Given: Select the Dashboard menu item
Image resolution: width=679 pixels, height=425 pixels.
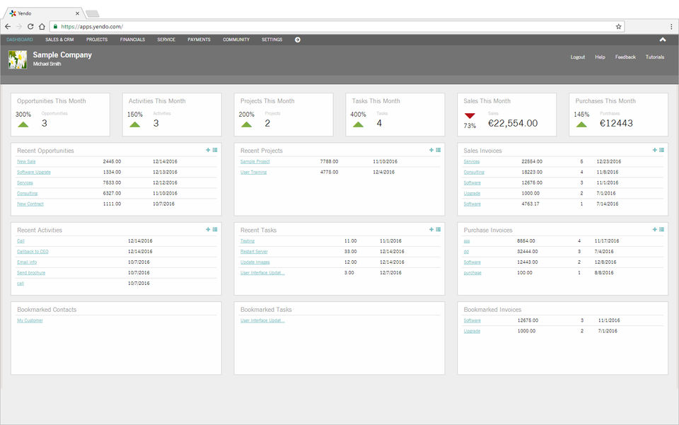Looking at the screenshot, I should 20,40.
